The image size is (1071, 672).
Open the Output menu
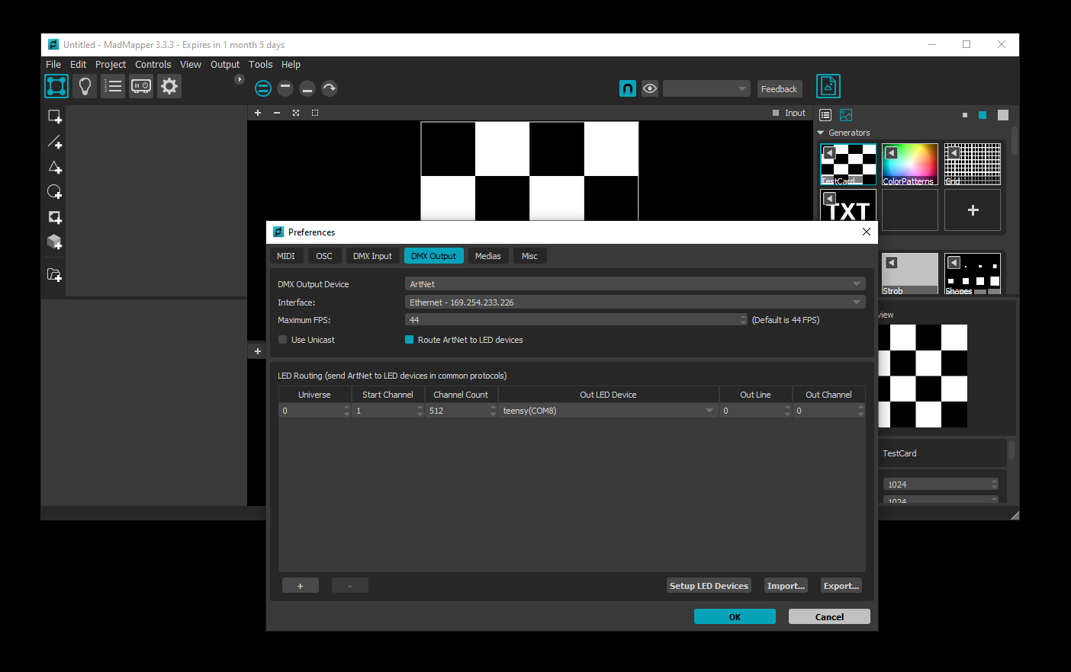pos(225,65)
